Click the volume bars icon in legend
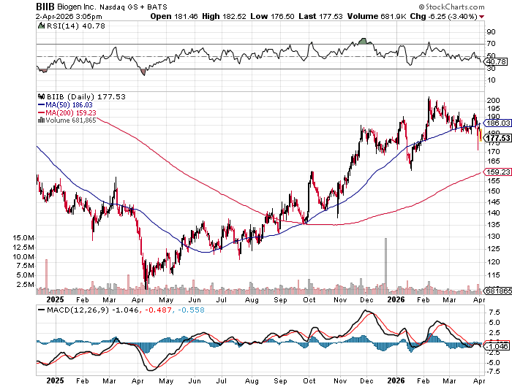This screenshot has width=512, height=387. point(41,120)
